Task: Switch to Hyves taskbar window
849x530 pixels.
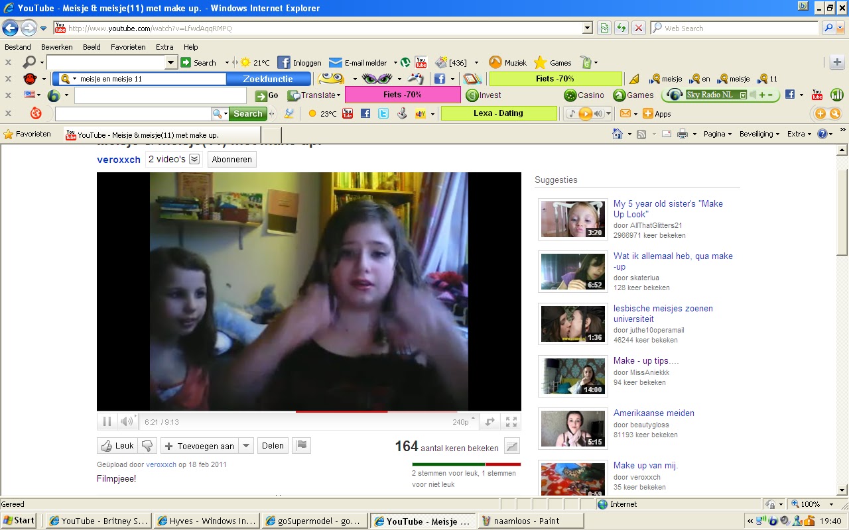Action: pos(206,521)
